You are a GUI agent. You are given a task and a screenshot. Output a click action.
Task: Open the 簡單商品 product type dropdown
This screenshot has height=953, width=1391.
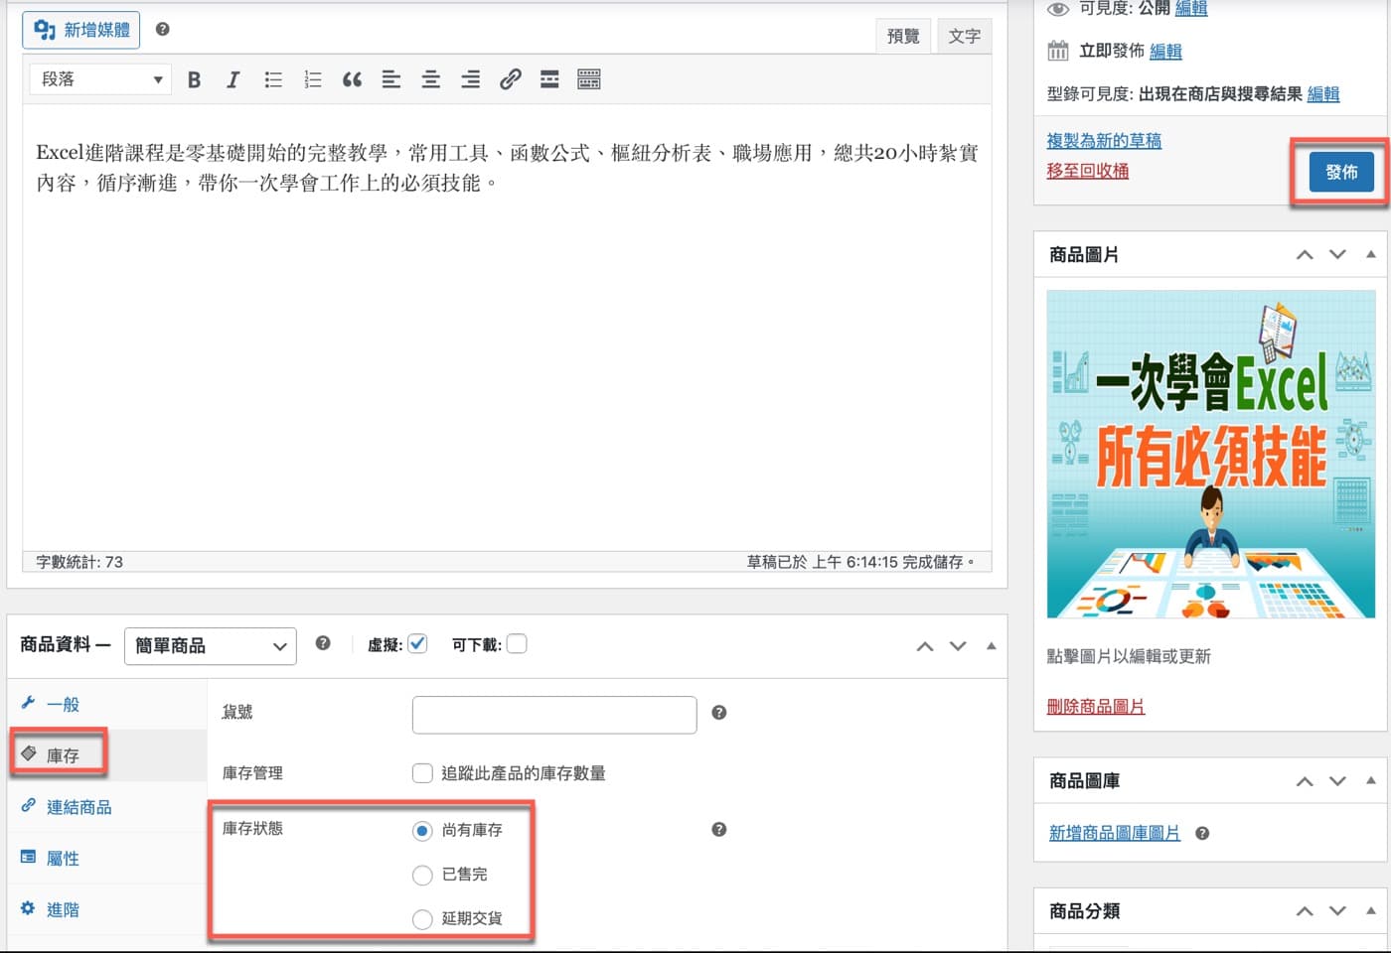point(211,646)
